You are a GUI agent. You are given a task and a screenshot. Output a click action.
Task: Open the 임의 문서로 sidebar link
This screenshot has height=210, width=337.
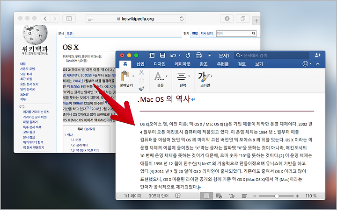pos(27,89)
